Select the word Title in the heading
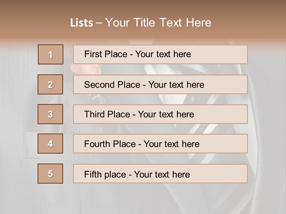 coord(144,23)
